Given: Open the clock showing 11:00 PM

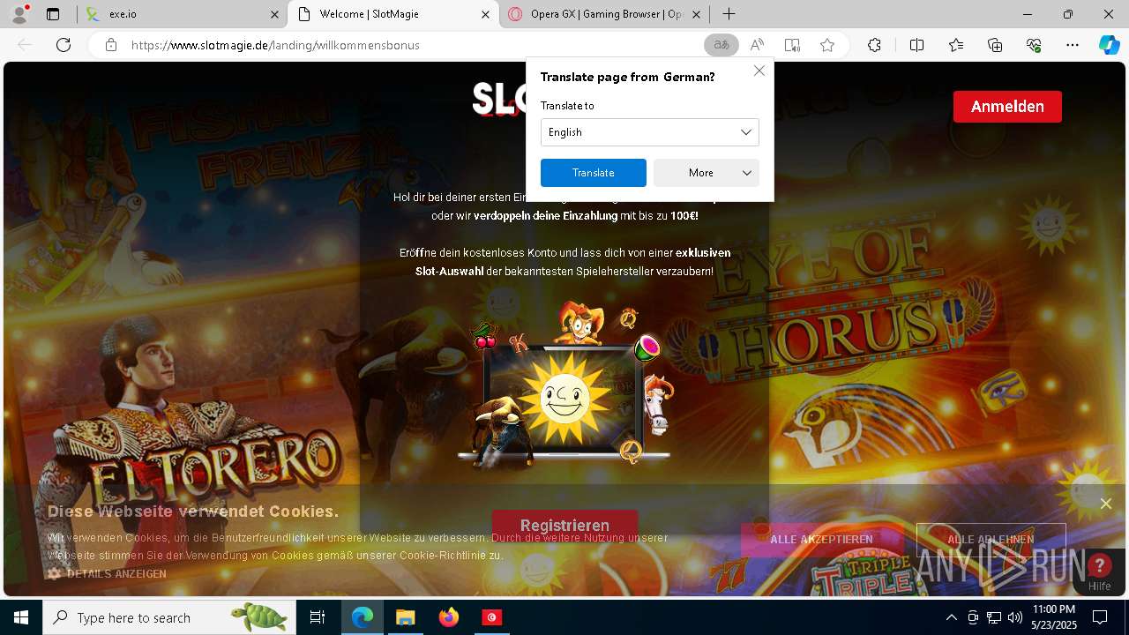Looking at the screenshot, I should 1053,617.
